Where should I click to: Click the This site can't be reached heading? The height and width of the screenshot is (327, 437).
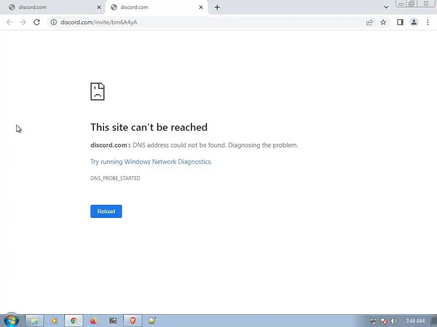149,127
